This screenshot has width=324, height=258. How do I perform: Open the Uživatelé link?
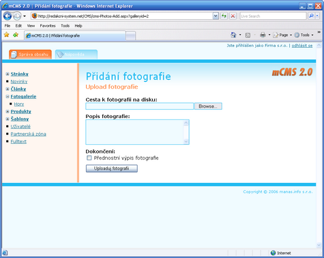[20, 126]
